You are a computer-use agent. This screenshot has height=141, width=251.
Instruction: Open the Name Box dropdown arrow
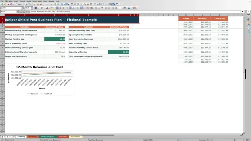point(17,11)
